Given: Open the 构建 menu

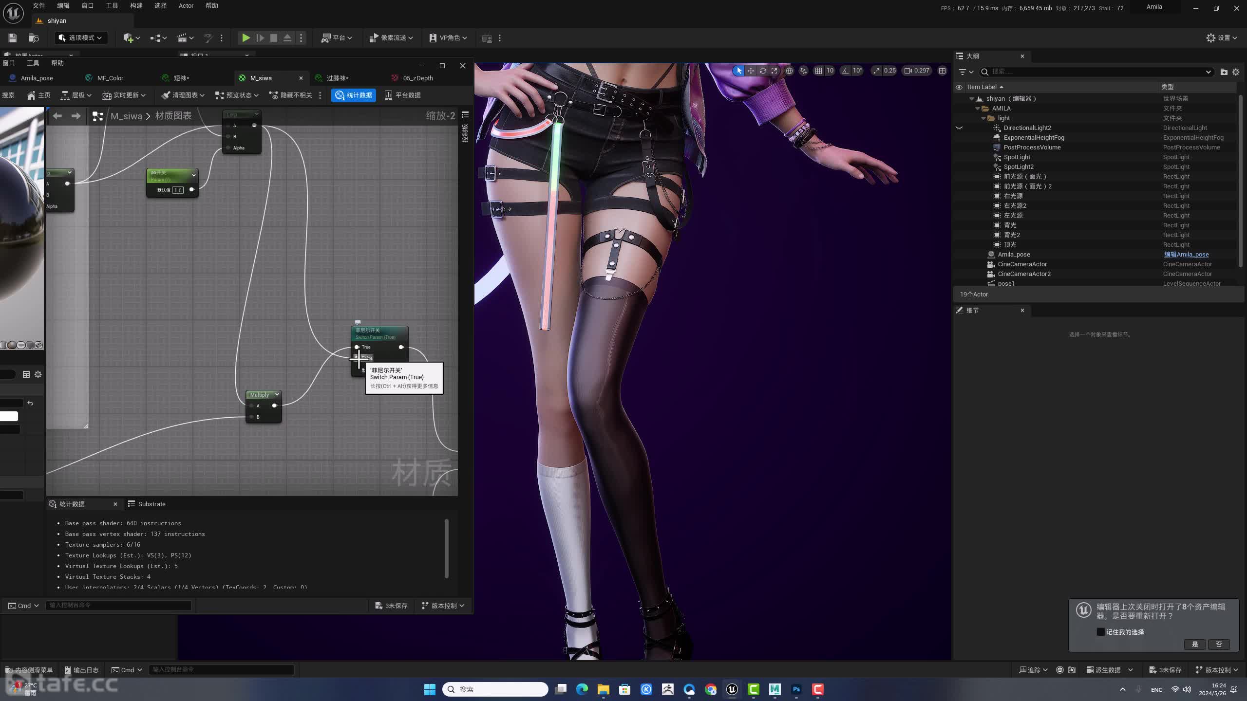Looking at the screenshot, I should 136,6.
